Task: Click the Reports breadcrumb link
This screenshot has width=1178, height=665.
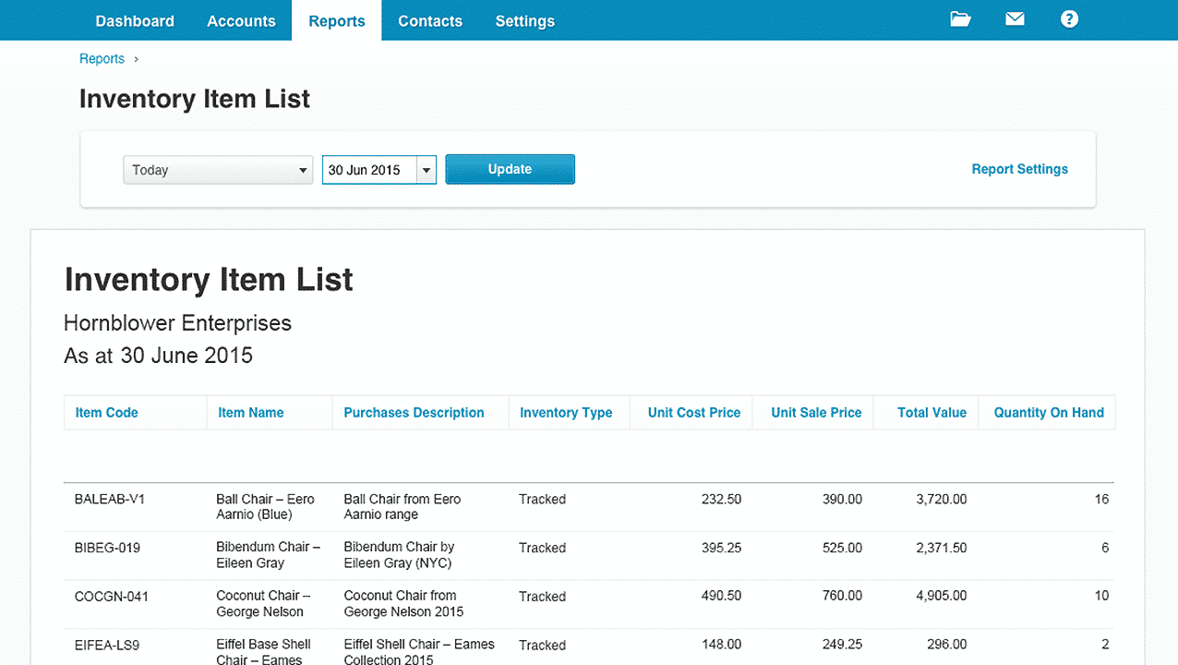Action: point(102,59)
